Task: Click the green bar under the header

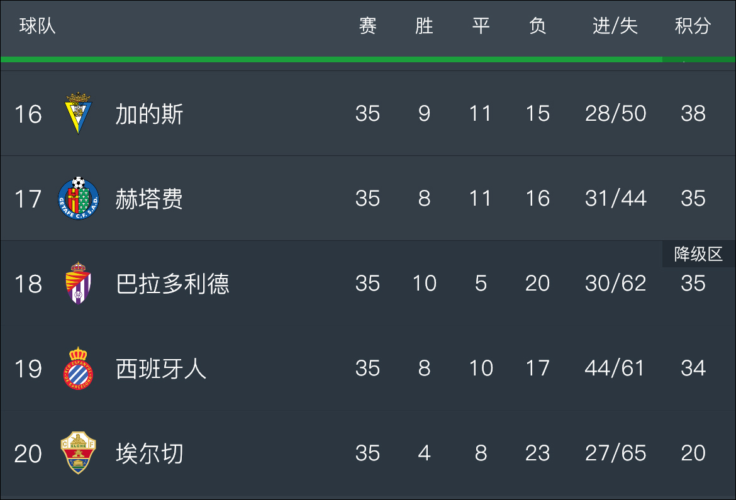Action: 368,59
